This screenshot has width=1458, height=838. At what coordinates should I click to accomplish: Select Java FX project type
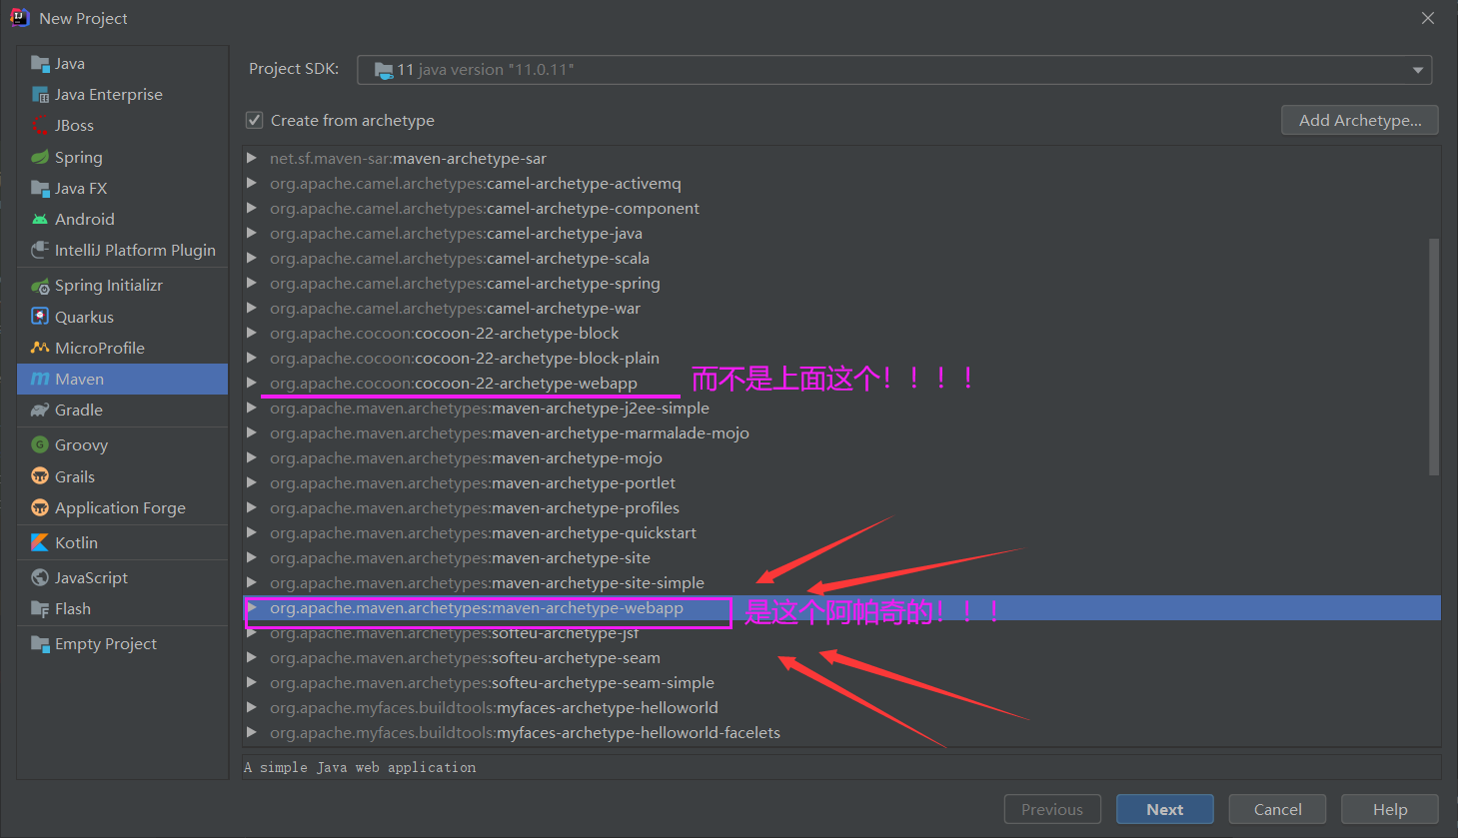click(x=122, y=189)
